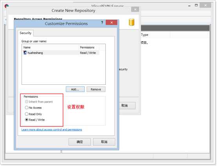Screen dimensions: 217x166
Task: Remove the selected user
Action: click(96, 89)
